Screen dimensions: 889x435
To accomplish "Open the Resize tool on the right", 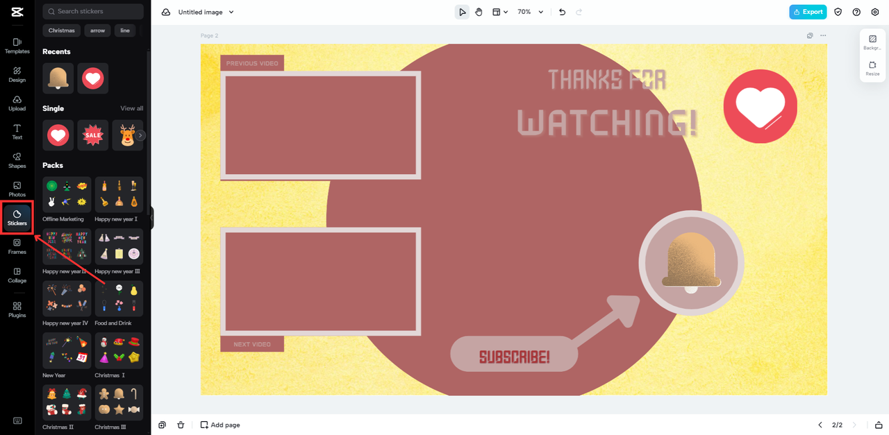I will click(872, 68).
